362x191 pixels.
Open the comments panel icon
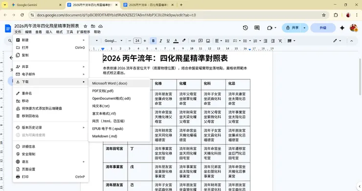pyautogui.click(x=257, y=28)
